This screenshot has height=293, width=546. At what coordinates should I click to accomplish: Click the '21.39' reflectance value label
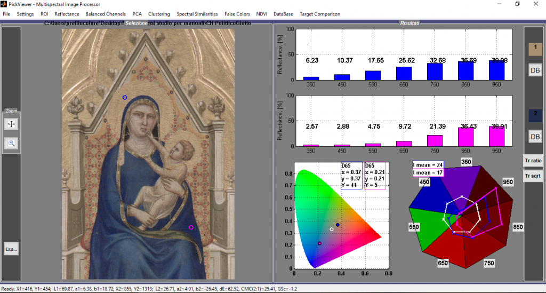[x=437, y=126]
